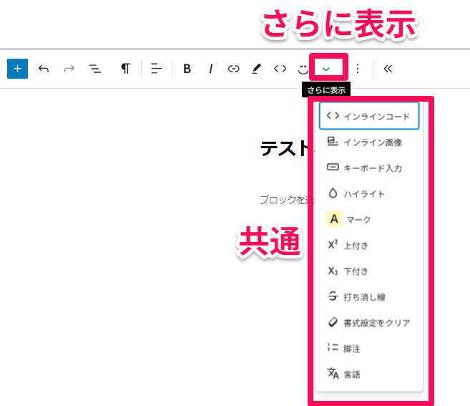This screenshot has height=406, width=470.
Task: Click the paragraph block type icon
Action: click(125, 69)
